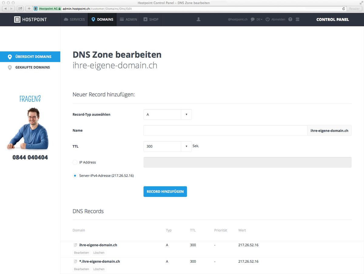Viewport: 364px width, 274px height.
Task: Open the Record-Typ auswählen dropdown
Action: tap(186, 115)
